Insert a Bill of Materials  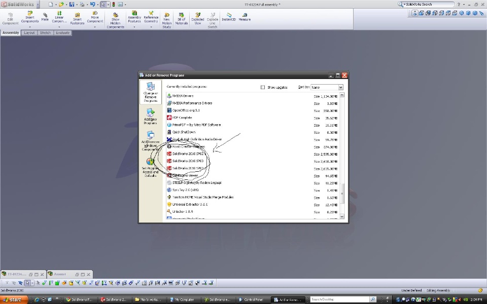click(182, 19)
